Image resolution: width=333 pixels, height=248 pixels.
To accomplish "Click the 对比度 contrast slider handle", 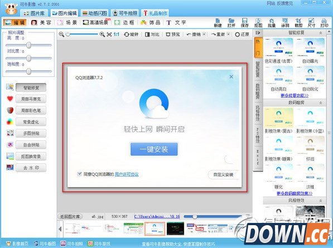I will pos(28,58).
